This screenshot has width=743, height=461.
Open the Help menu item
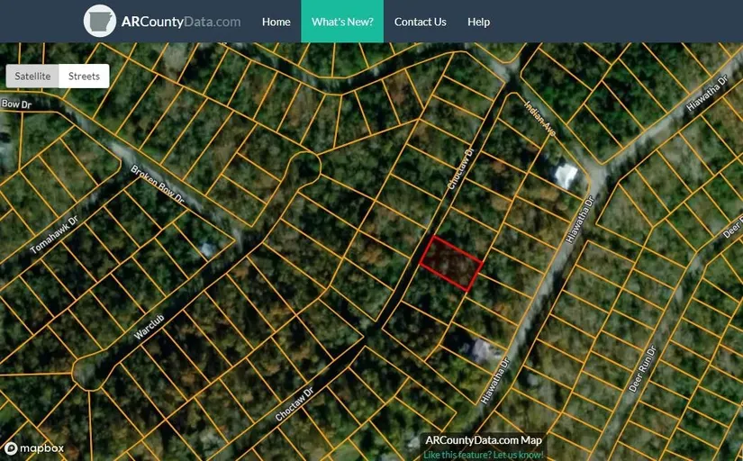(478, 22)
